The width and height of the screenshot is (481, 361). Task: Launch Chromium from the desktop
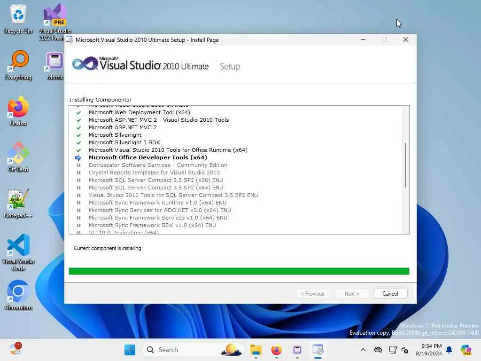pyautogui.click(x=18, y=295)
